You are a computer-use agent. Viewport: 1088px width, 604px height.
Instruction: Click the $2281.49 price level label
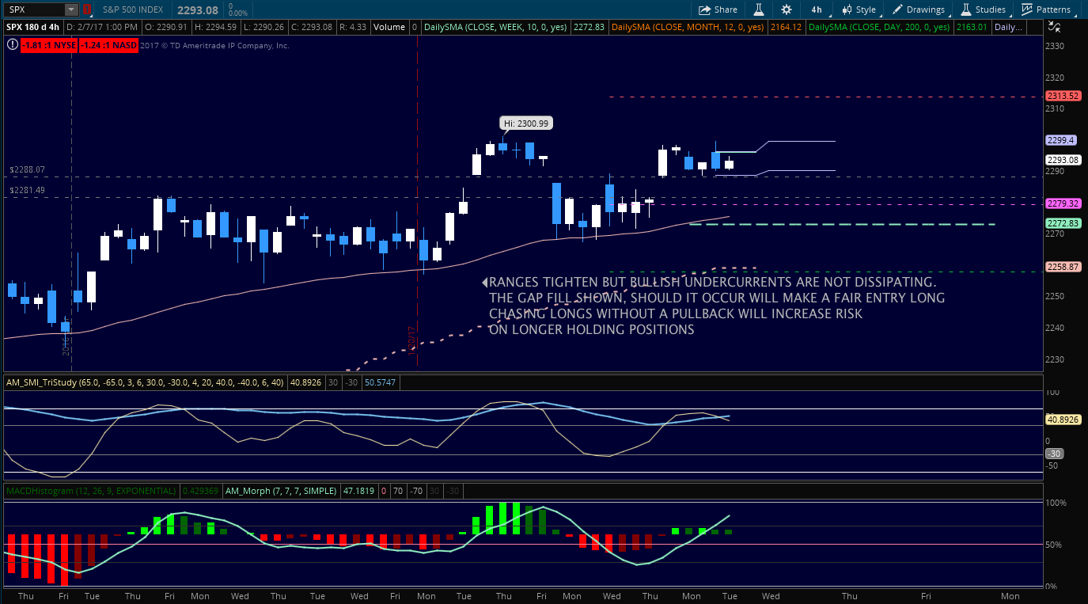(x=27, y=190)
